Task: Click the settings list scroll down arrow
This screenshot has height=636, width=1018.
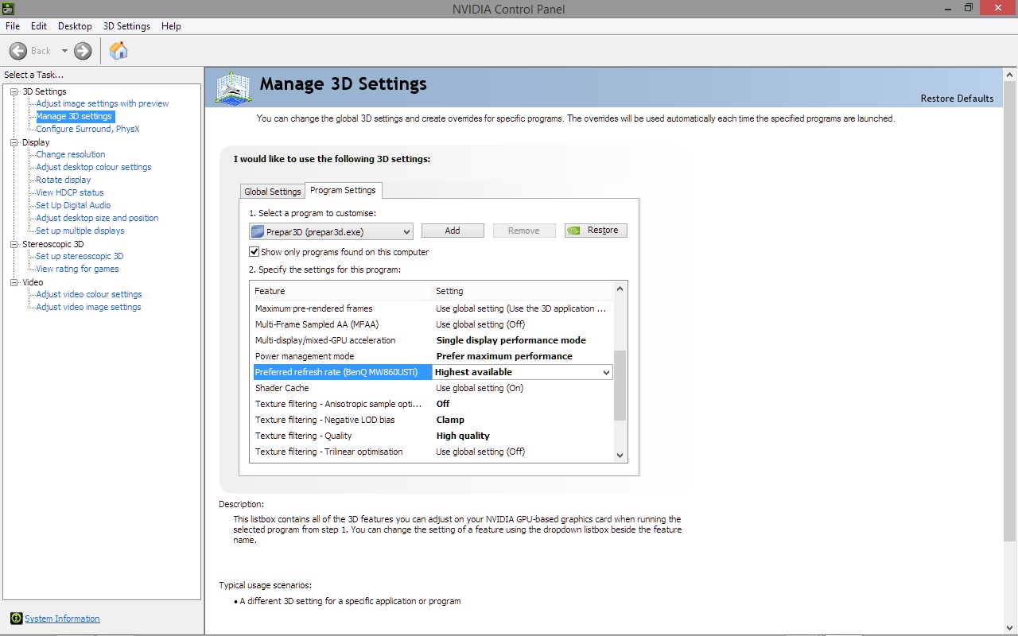Action: click(620, 455)
